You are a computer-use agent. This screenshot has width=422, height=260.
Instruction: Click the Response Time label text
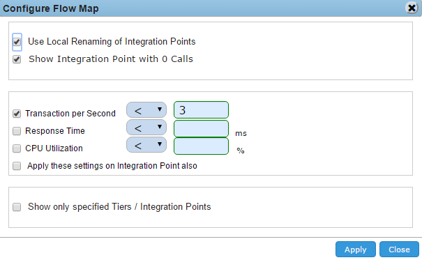(x=55, y=130)
